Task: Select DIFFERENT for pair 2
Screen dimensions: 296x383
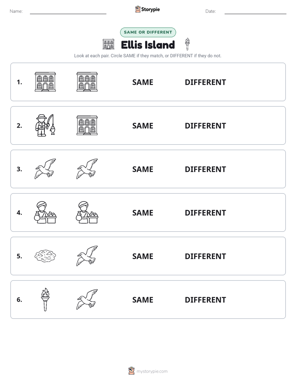Action: coord(205,126)
